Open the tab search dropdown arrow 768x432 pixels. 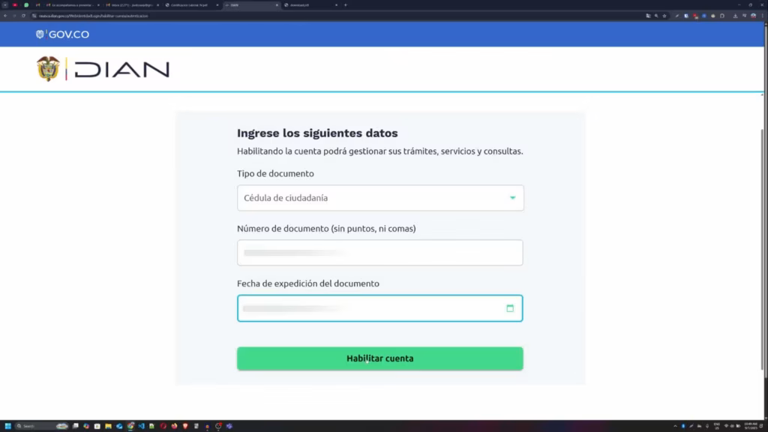point(5,5)
